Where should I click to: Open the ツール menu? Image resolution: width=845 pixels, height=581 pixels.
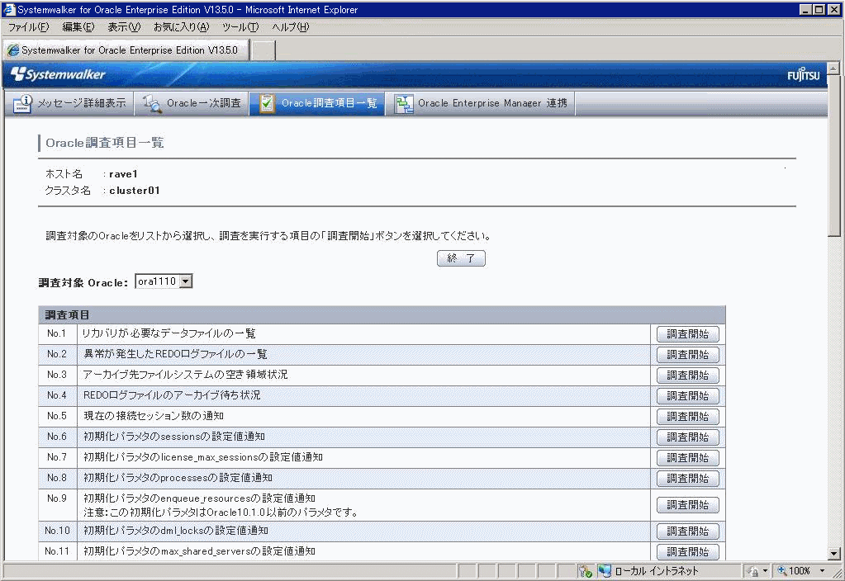pos(240,27)
